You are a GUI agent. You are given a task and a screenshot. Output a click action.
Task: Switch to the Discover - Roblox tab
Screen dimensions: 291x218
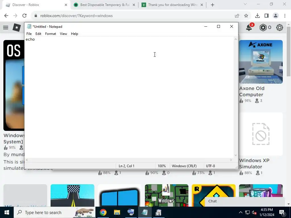[36, 5]
